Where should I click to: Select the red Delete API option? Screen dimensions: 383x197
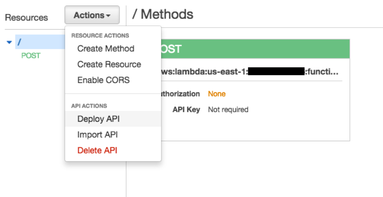pyautogui.click(x=97, y=150)
